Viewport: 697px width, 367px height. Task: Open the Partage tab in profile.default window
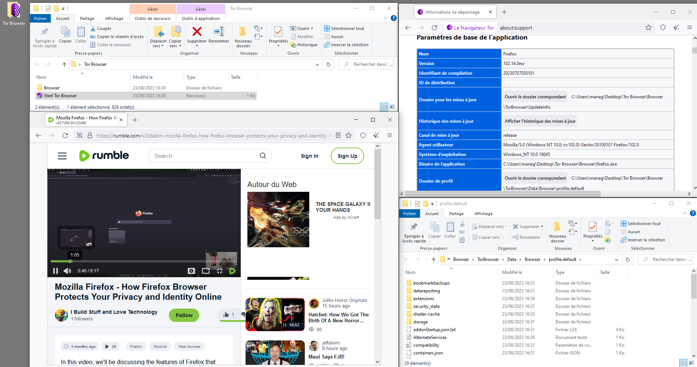456,214
